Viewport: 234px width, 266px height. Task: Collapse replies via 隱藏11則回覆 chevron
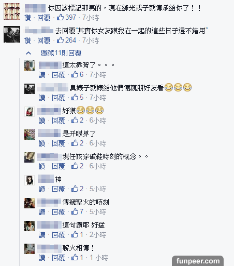28,53
